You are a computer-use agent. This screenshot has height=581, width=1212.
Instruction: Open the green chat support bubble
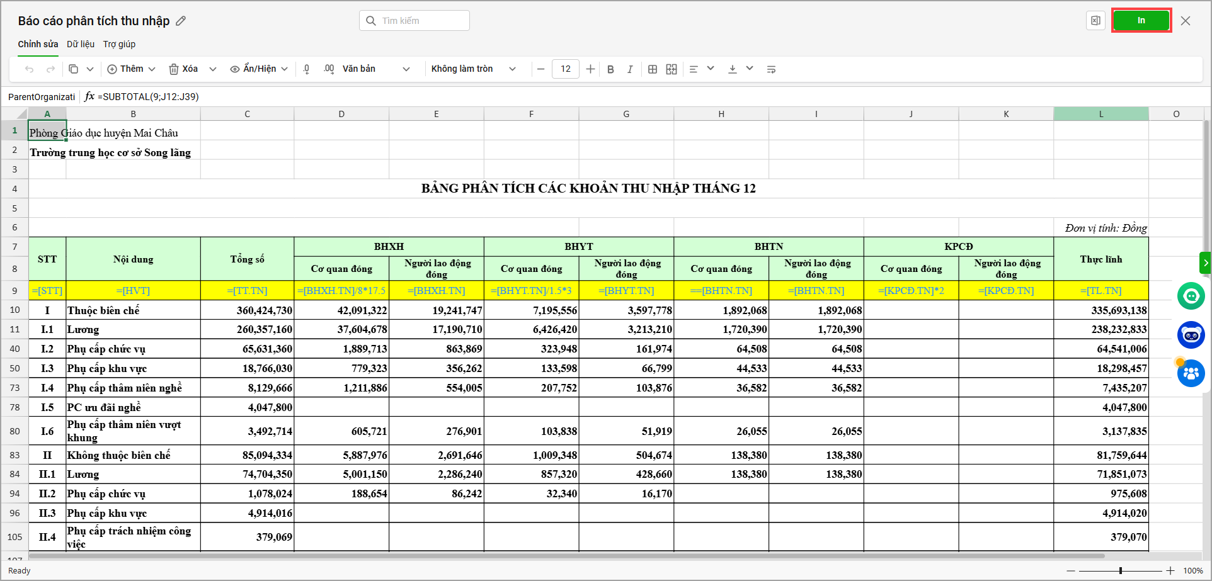tap(1191, 296)
